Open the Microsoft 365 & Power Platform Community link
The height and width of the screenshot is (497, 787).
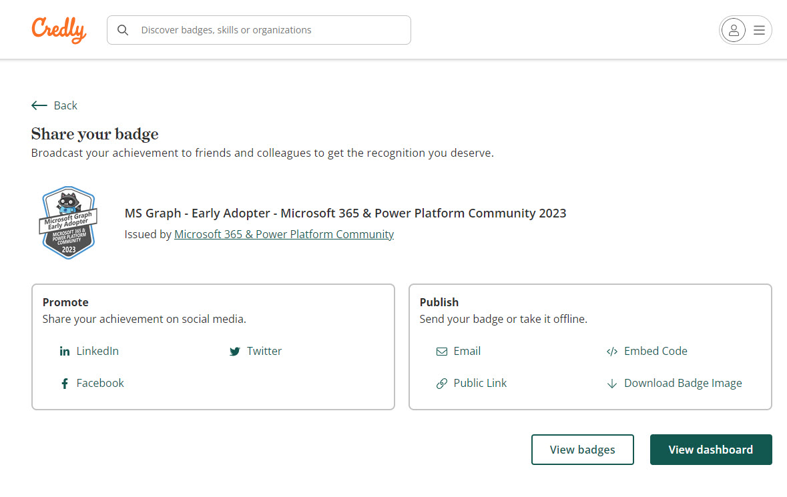click(284, 234)
